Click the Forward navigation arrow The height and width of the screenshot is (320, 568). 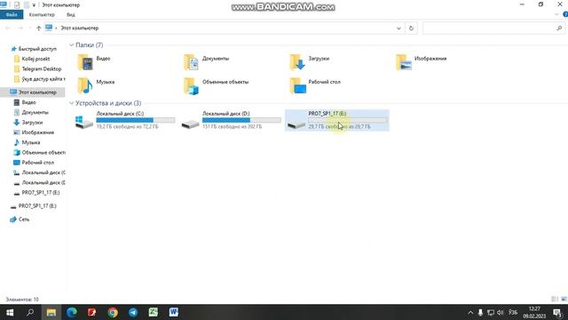(x=20, y=28)
